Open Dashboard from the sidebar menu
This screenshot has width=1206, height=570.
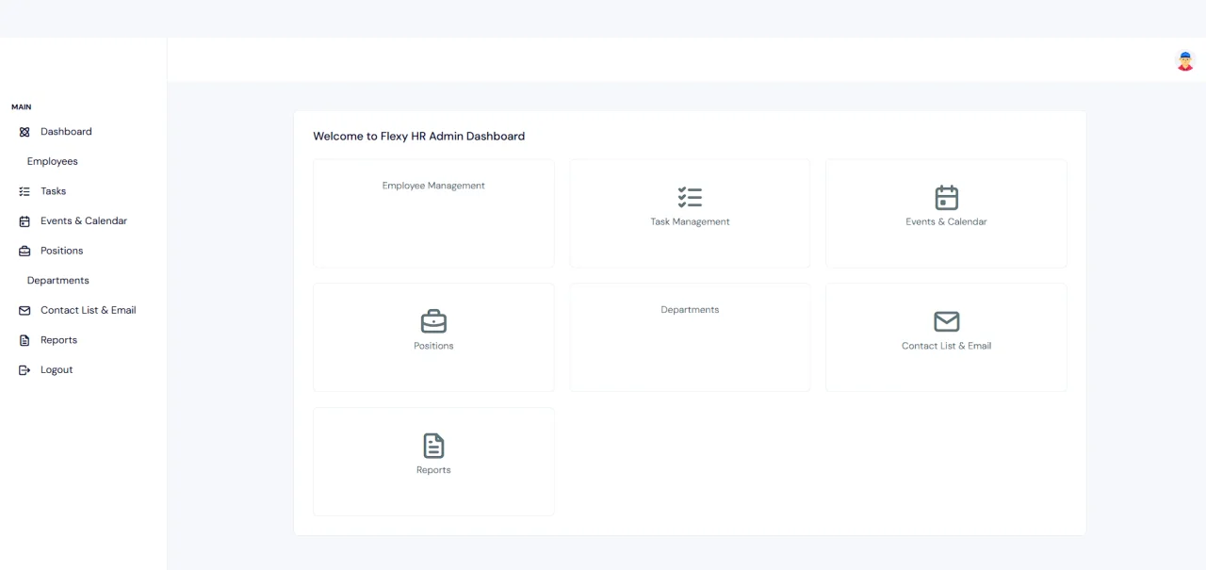(x=66, y=132)
